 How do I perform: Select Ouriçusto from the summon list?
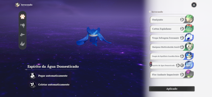coord(172,20)
